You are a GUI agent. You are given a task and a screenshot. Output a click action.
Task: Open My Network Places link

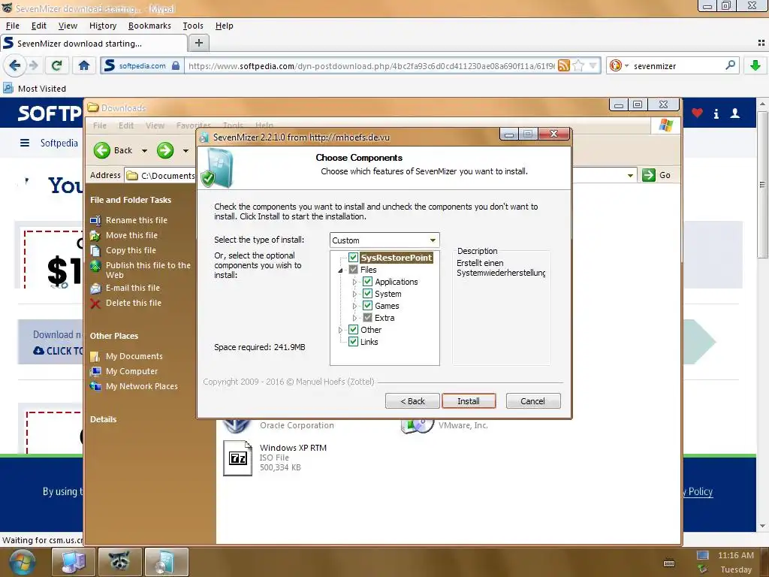click(x=134, y=386)
